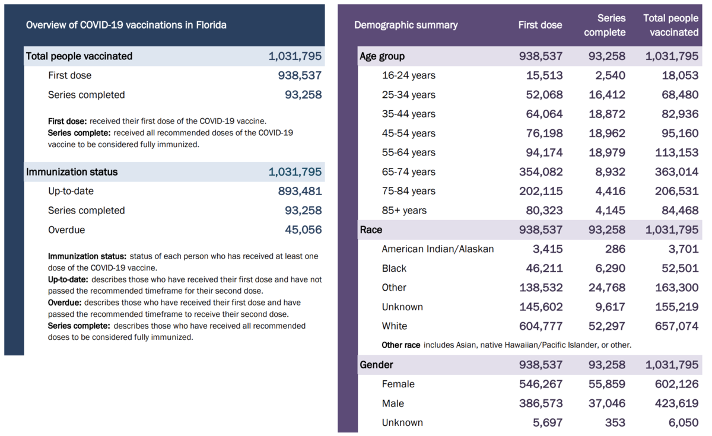712x436 pixels.
Task: Select the overview First dose value 938,537
Action: point(300,75)
